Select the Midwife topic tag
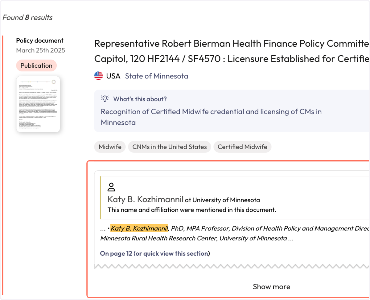 coord(110,147)
